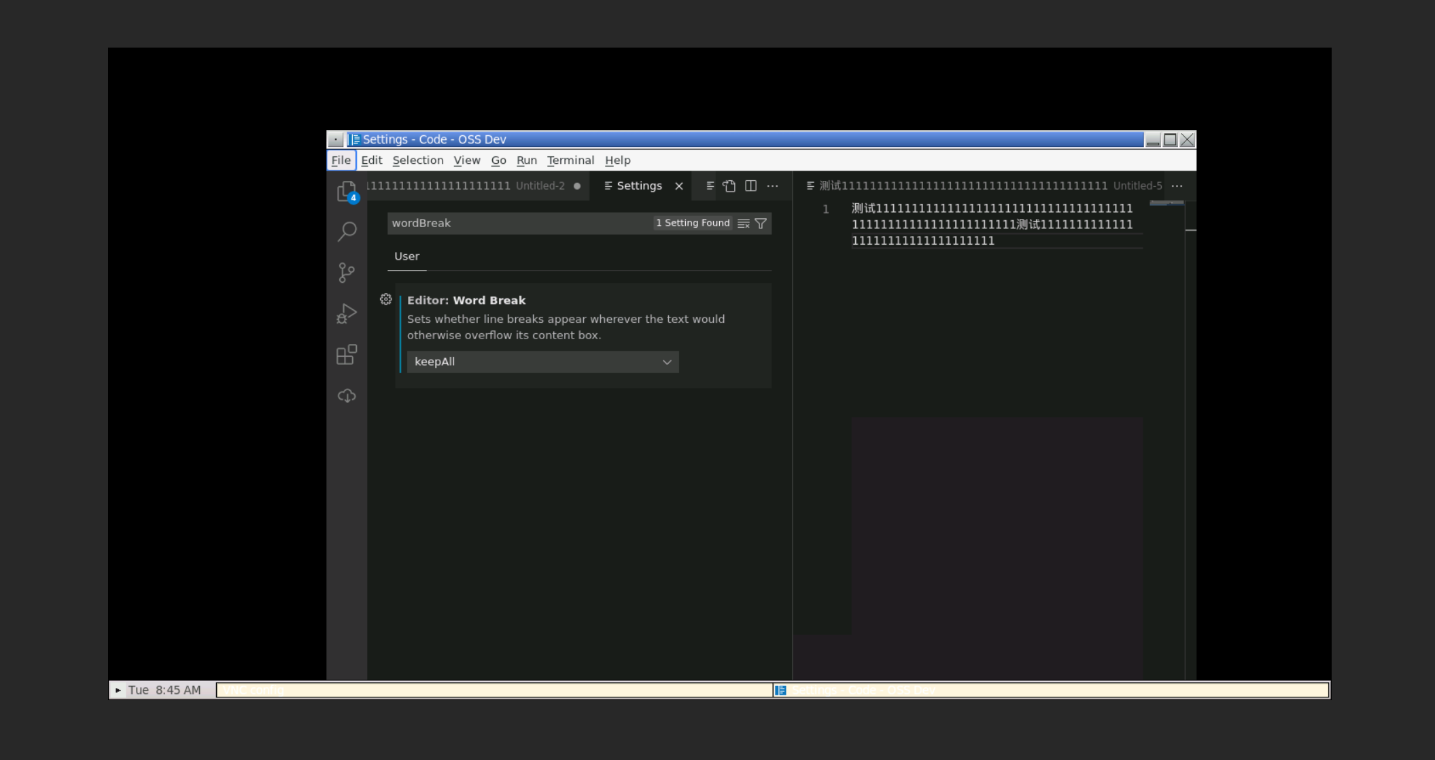This screenshot has width=1435, height=760.
Task: Open the Source Control view
Action: (347, 273)
